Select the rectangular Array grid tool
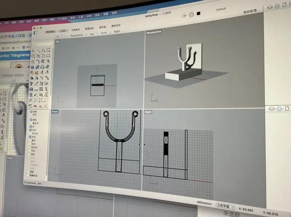The width and height of the screenshot is (291, 217). [x=41, y=89]
